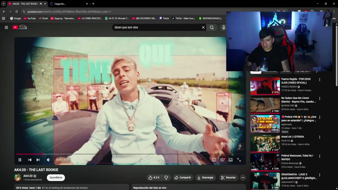Open LA COBRA REACCIO... bookmark
Screen dimensions: 338x190
(90, 18)
